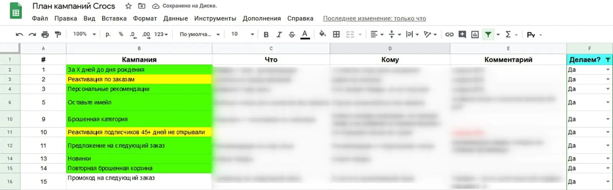Open the Правка menu
613x190 pixels.
[x=66, y=18]
